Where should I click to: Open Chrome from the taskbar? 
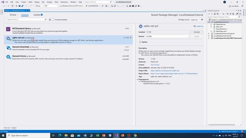pos(135,135)
